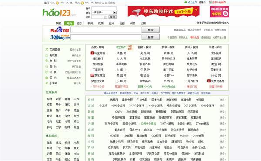Open the 电视剧 TV icon in the sidebar

[47, 55]
